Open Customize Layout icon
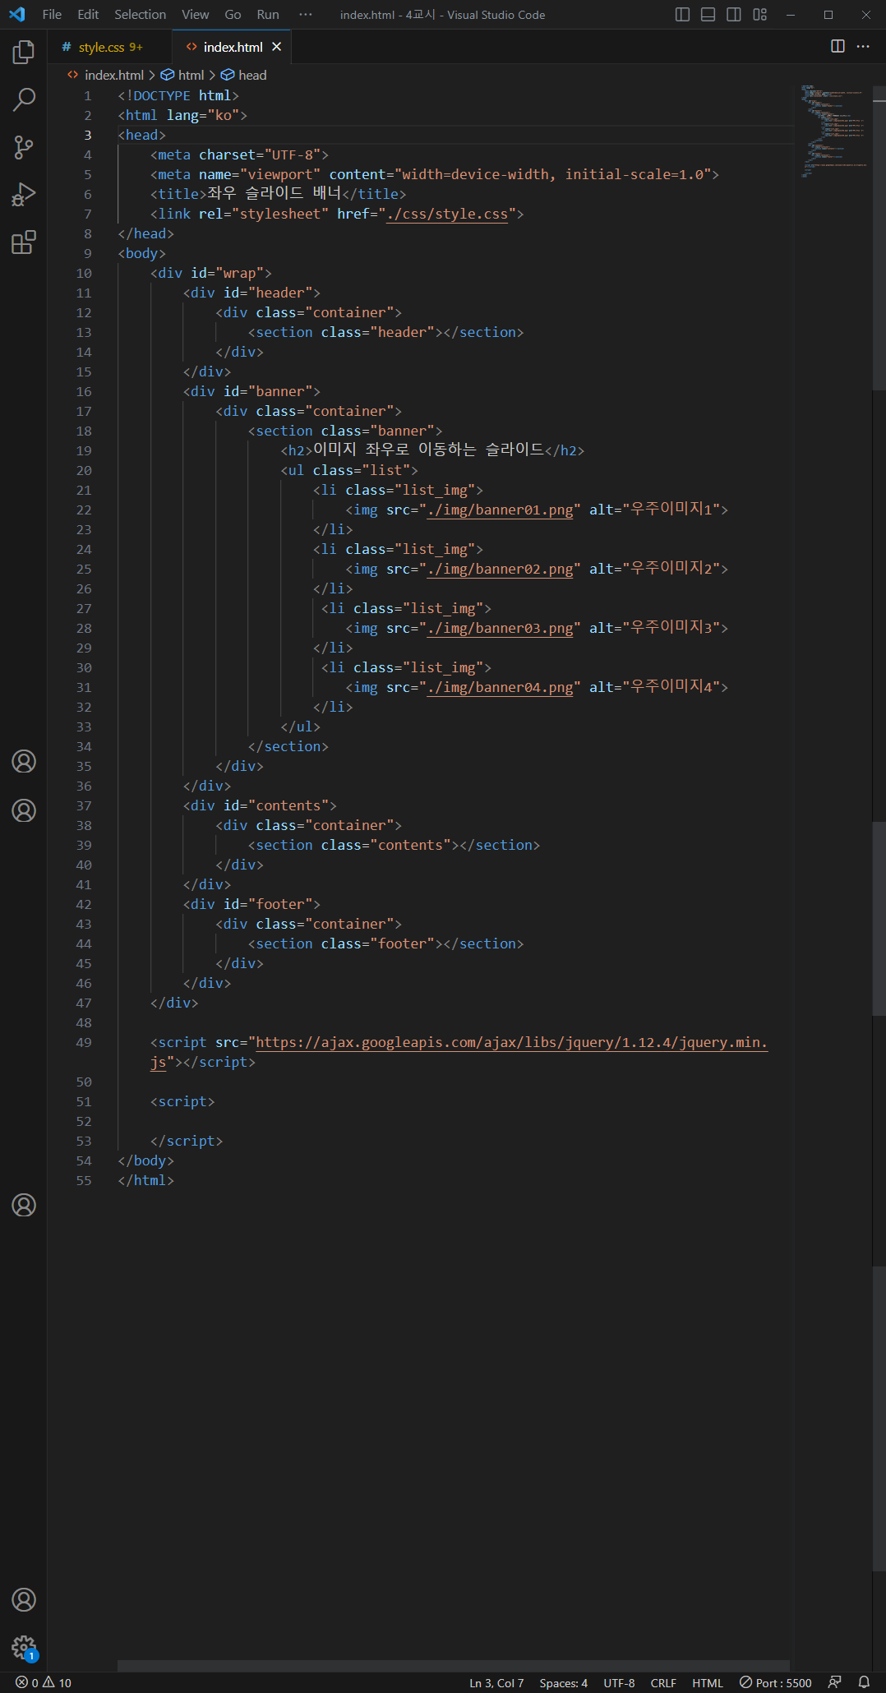Viewport: 886px width, 1693px height. (760, 15)
